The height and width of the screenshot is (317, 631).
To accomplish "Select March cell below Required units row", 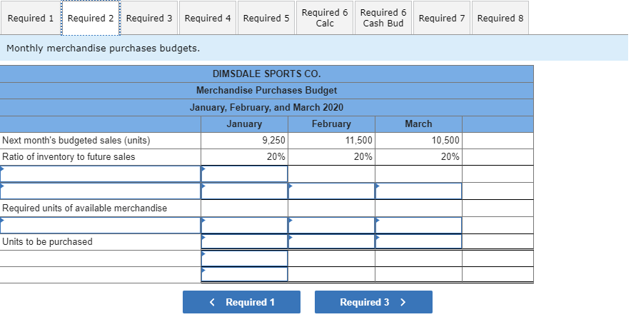I will point(418,226).
